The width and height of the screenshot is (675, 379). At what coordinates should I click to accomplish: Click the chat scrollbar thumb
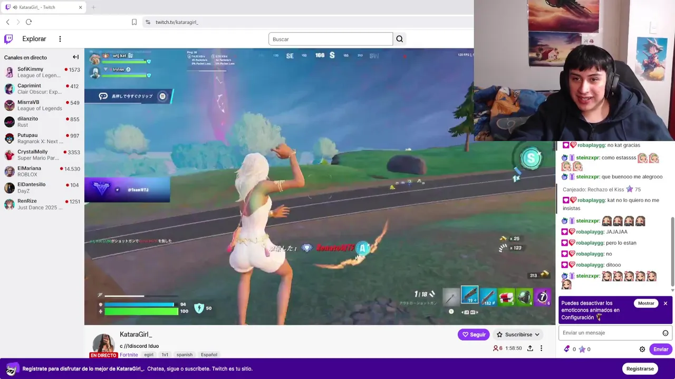coord(672,252)
